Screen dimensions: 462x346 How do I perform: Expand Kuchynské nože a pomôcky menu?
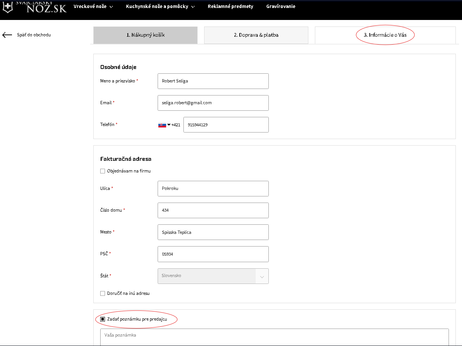(x=160, y=7)
